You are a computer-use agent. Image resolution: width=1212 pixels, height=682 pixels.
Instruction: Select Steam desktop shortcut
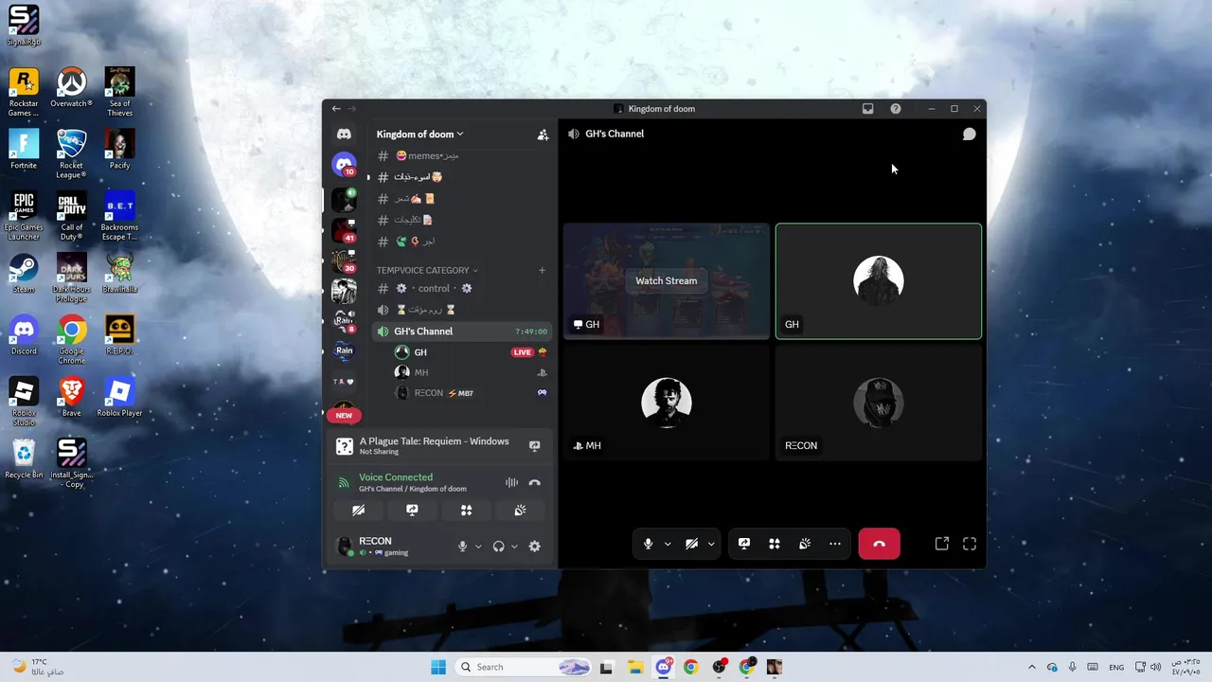click(24, 274)
